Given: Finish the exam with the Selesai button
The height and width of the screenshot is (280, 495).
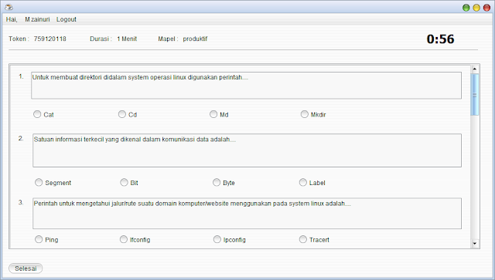Looking at the screenshot, I should [x=26, y=268].
